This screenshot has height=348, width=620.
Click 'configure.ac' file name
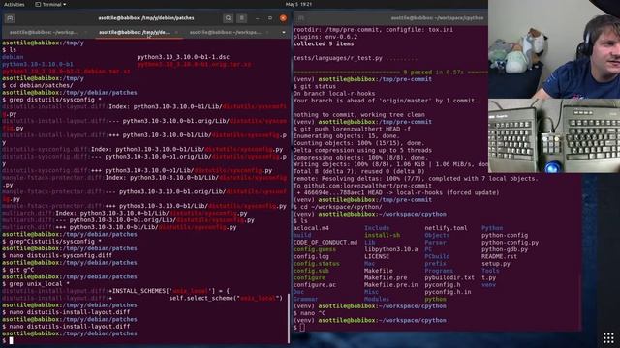(314, 285)
